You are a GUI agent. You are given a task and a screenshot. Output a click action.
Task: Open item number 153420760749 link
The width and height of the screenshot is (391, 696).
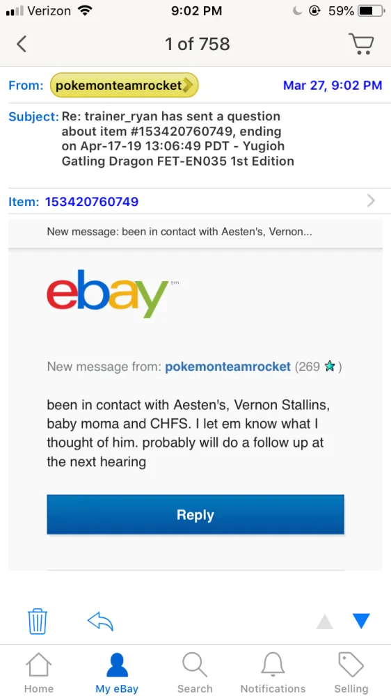pos(92,202)
